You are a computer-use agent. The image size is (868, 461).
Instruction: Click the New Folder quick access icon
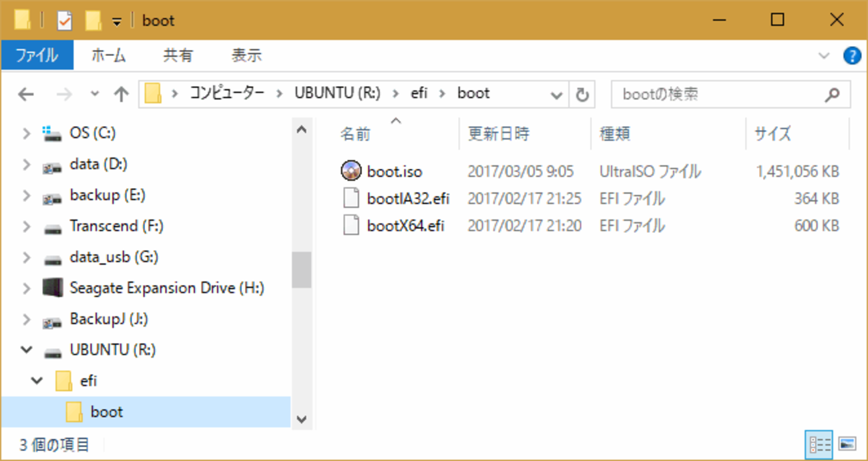(x=93, y=21)
